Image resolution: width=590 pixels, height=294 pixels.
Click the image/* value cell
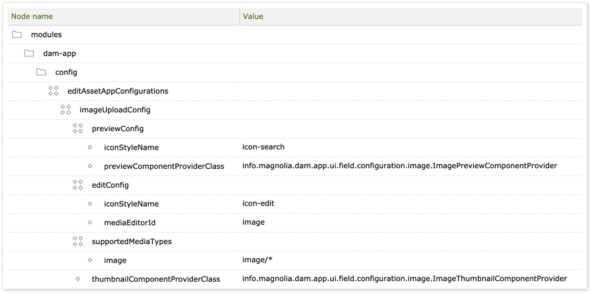point(257,260)
